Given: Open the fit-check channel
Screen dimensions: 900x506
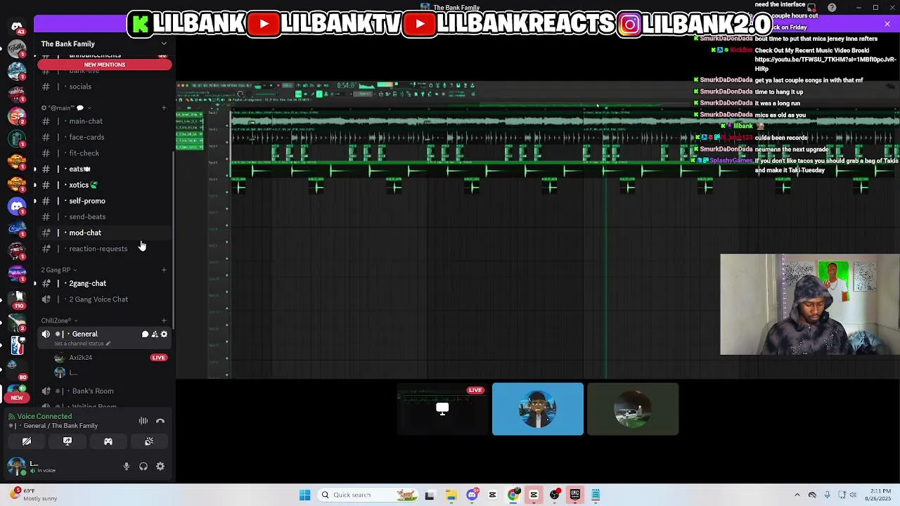Looking at the screenshot, I should (x=105, y=153).
